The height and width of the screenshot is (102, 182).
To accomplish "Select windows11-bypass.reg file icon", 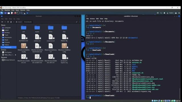I will [x=64, y=57].
